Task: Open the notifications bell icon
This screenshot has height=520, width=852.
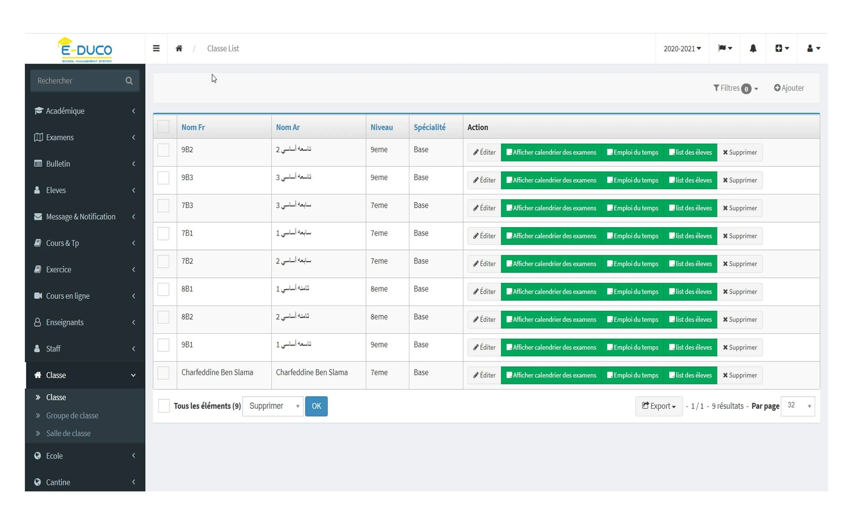Action: pos(753,48)
